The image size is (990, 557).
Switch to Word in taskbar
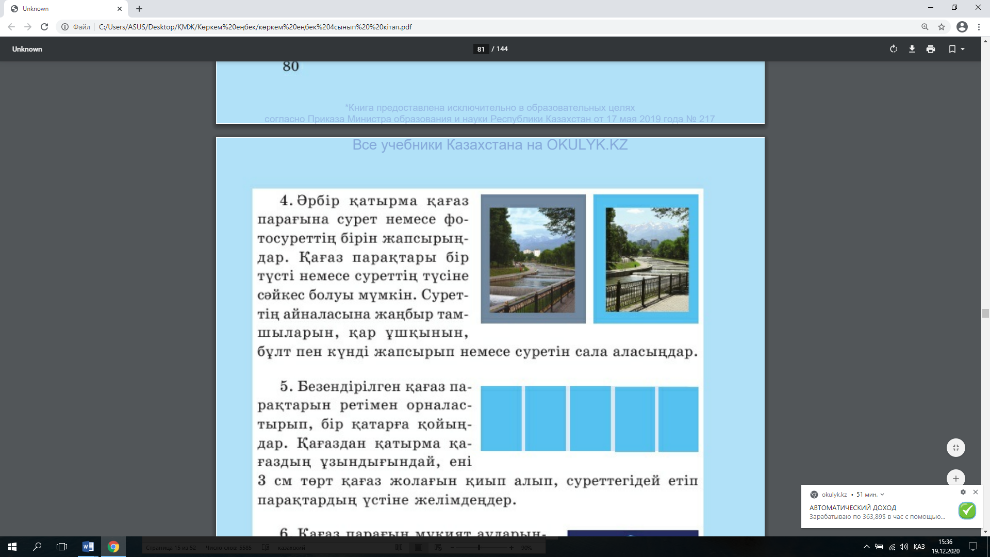pos(88,547)
